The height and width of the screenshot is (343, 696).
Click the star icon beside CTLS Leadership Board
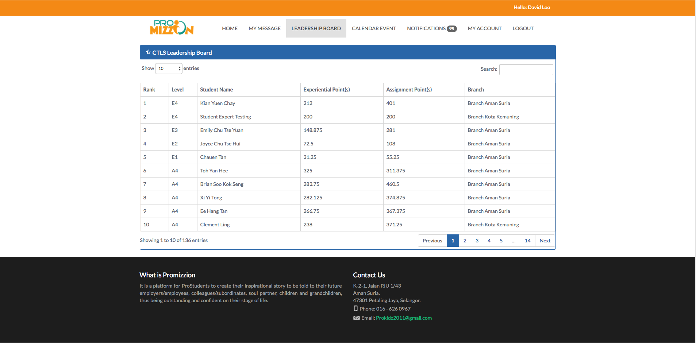tap(147, 52)
